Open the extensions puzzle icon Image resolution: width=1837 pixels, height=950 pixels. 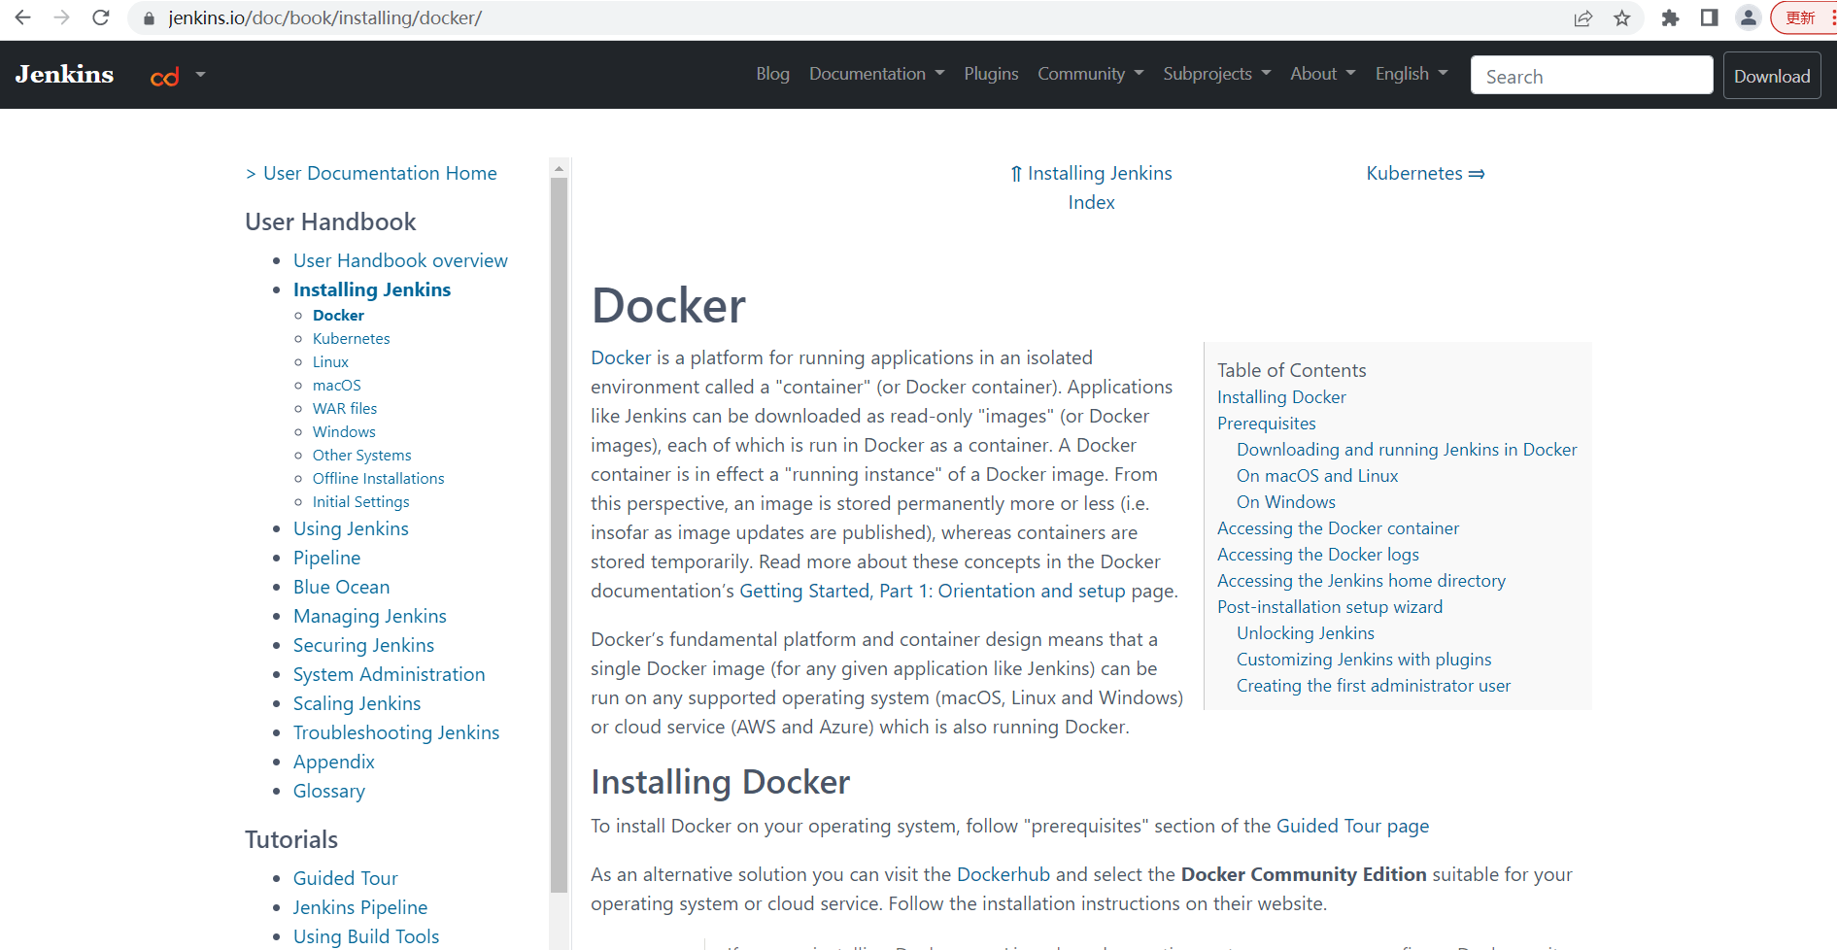[x=1671, y=18]
